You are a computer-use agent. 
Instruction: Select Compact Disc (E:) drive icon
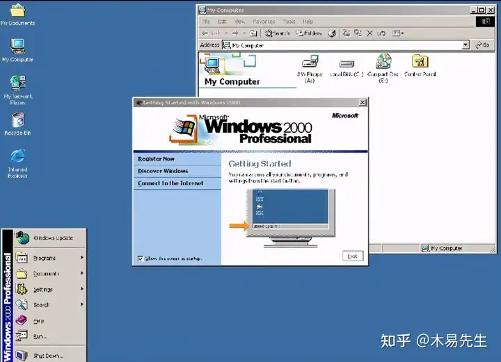tap(383, 68)
